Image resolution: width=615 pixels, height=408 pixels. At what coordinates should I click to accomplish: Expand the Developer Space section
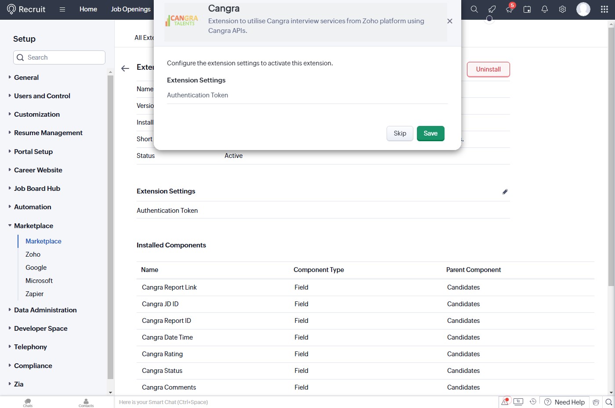(x=41, y=328)
